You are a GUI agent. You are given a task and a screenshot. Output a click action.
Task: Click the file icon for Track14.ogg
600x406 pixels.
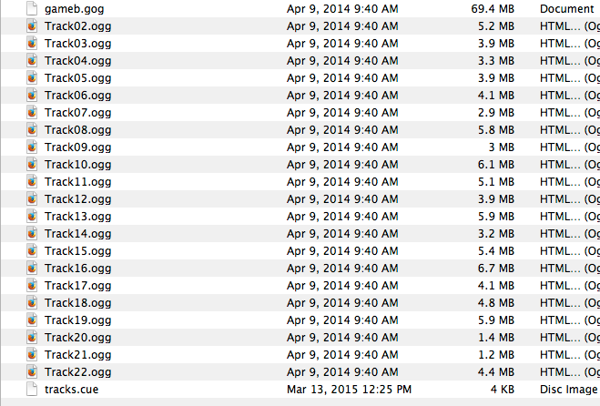tap(32, 233)
